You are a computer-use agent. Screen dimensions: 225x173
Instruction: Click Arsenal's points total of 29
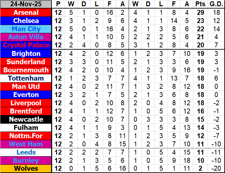point(200,12)
